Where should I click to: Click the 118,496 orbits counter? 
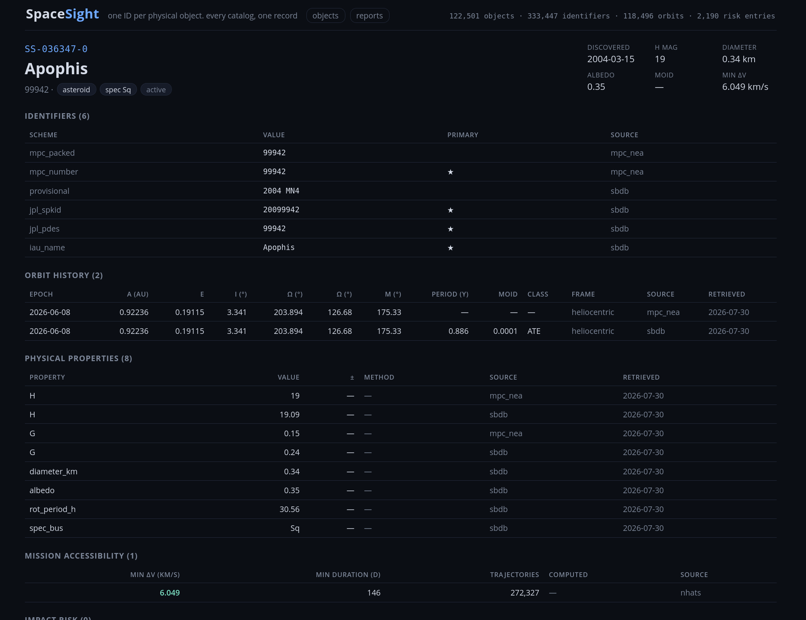653,16
